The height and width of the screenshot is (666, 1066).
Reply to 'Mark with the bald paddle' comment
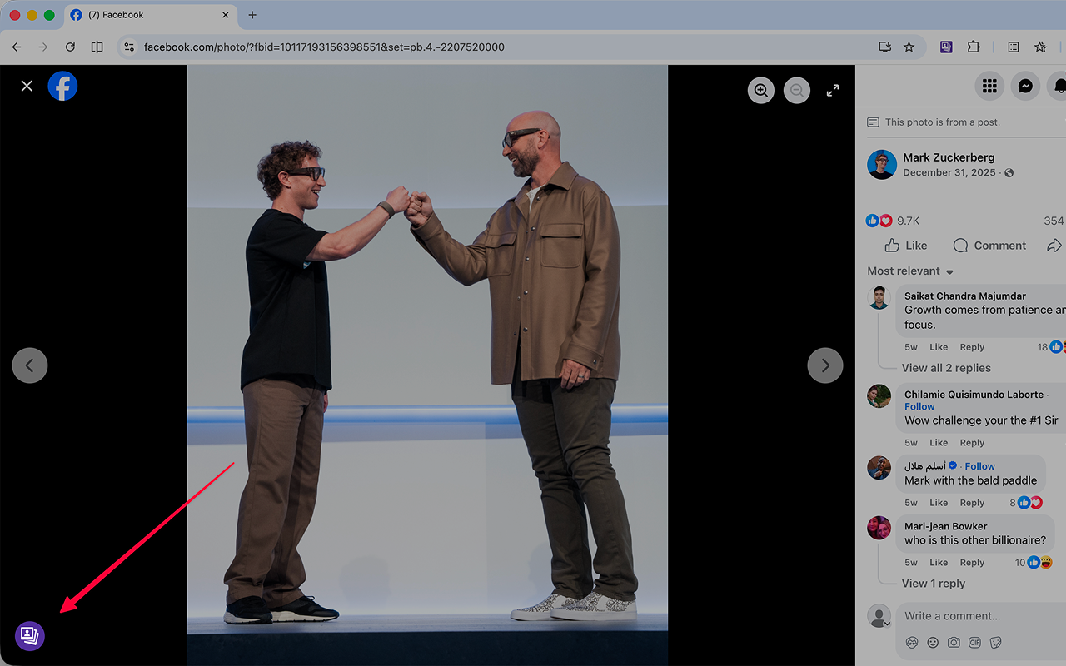pyautogui.click(x=972, y=503)
